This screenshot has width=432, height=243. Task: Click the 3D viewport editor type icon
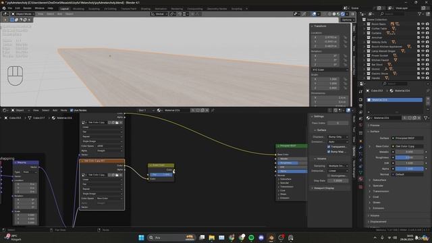tap(5, 13)
